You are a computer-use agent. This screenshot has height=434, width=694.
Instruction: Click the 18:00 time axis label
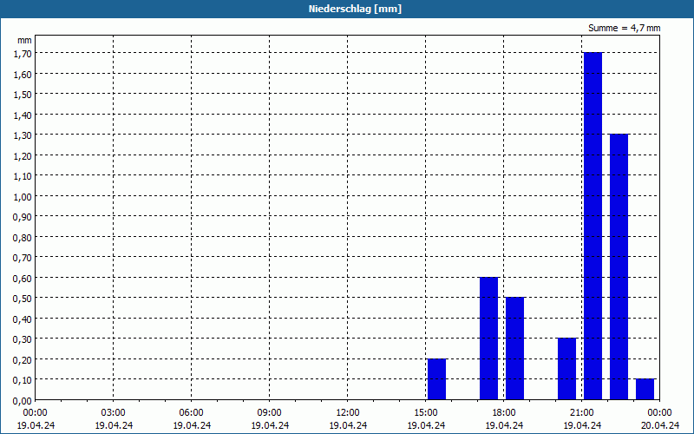pyautogui.click(x=504, y=413)
